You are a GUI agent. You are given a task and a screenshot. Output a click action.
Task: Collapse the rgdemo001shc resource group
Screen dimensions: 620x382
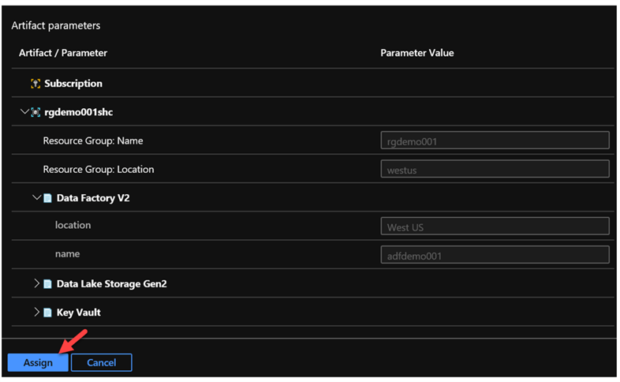(x=24, y=112)
